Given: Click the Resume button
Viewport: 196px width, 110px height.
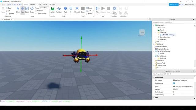Looking at the screenshot, I should (103, 10).
